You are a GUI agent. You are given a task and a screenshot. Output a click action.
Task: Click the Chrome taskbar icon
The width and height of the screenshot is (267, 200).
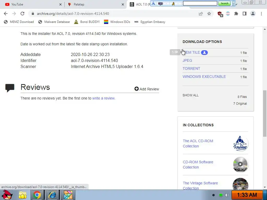[37, 195]
